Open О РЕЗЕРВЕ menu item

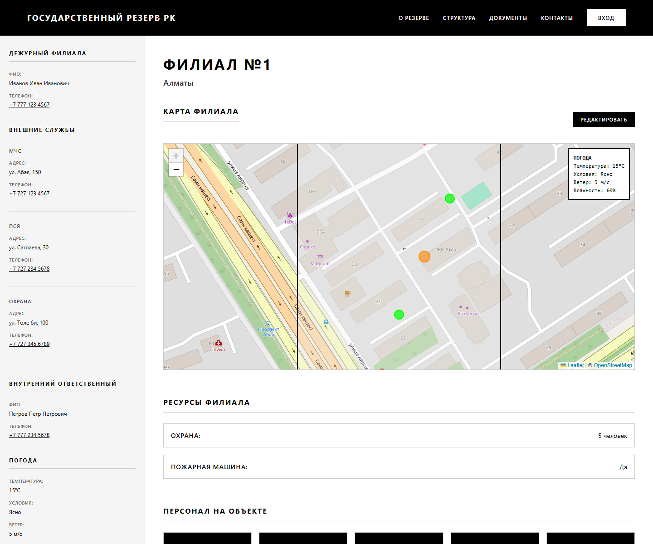(x=414, y=18)
